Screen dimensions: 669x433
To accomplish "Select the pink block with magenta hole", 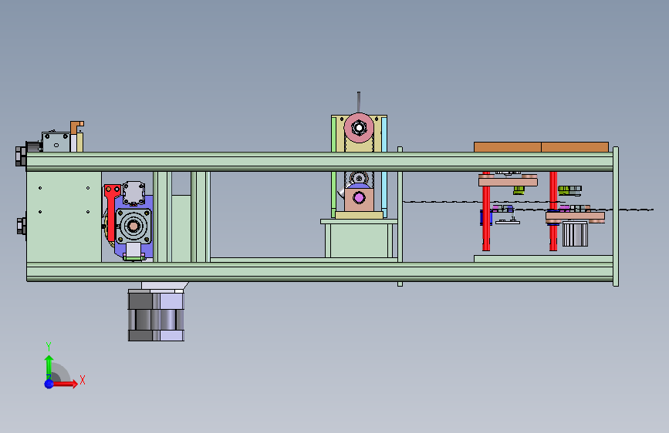I will 359,200.
